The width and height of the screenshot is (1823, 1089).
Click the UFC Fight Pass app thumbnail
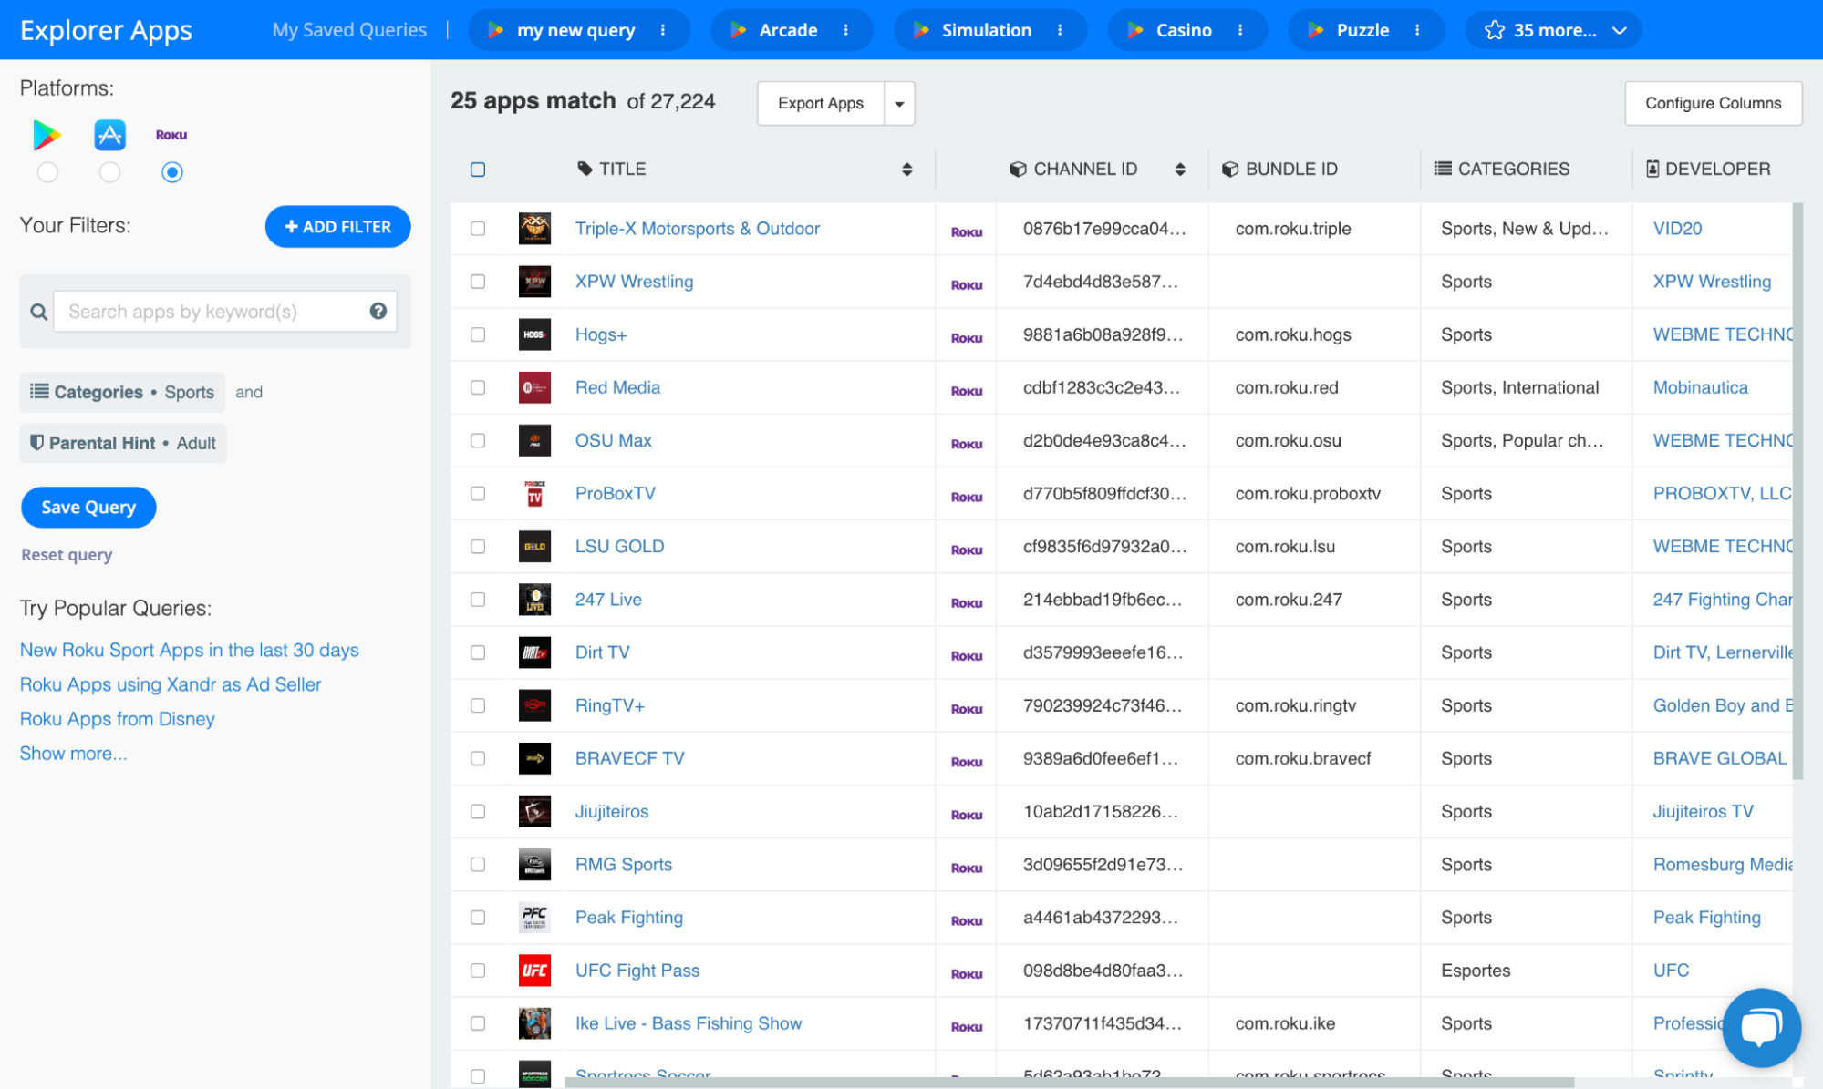[534, 971]
